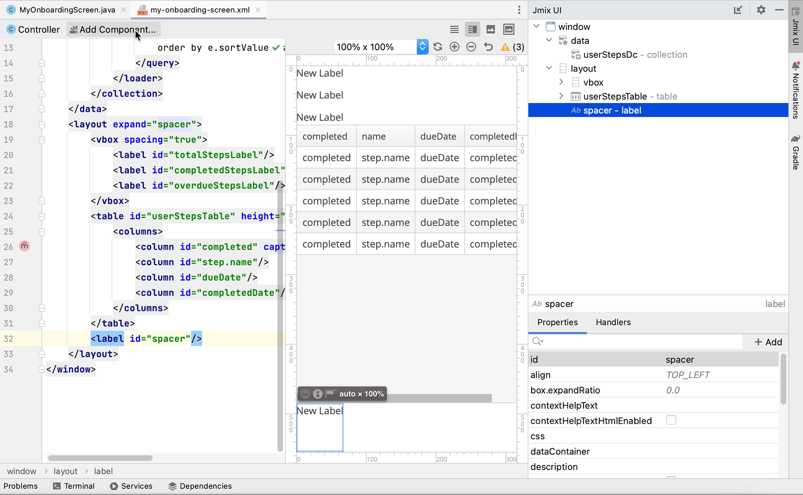Click the Add Component button
The height and width of the screenshot is (495, 803).
(113, 30)
